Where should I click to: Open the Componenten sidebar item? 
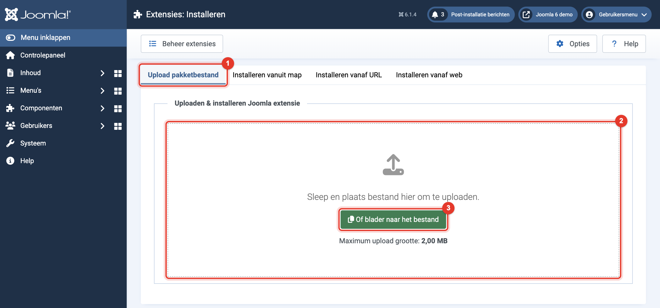pos(41,108)
